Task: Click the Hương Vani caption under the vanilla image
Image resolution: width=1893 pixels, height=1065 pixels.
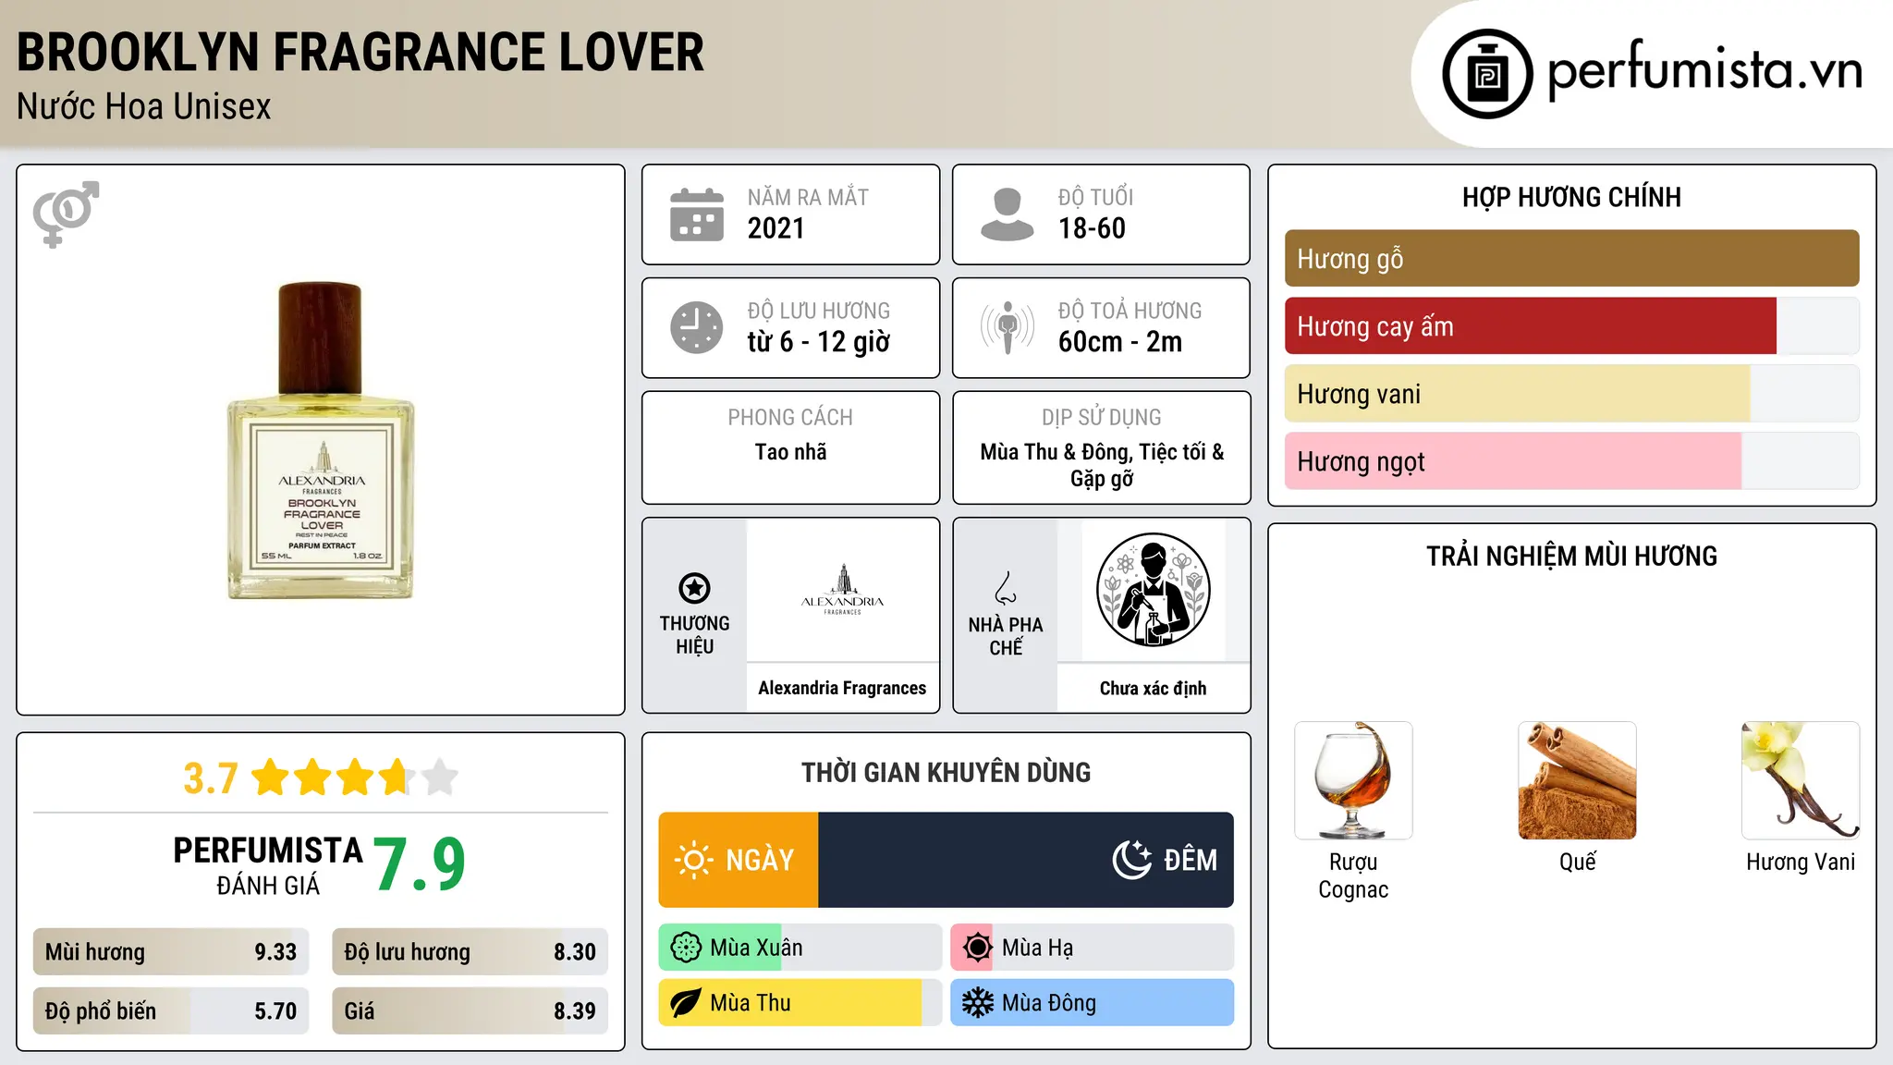Action: click(x=1801, y=863)
